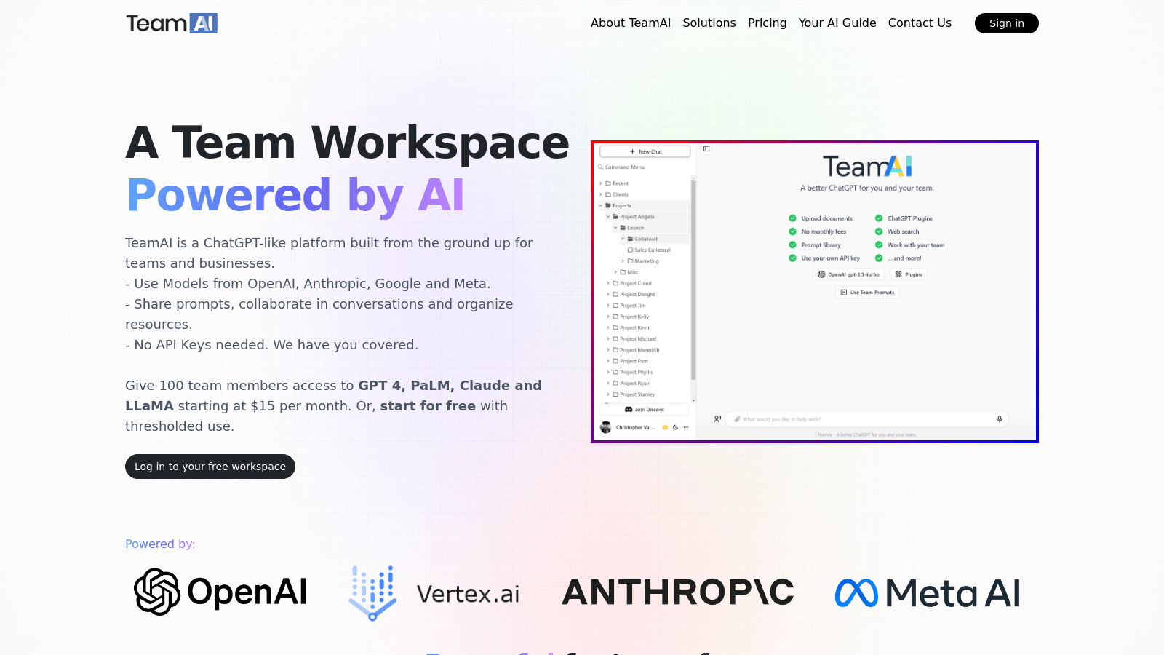The height and width of the screenshot is (655, 1164).
Task: Click the OpenAI logo under Powered by
Action: (220, 592)
